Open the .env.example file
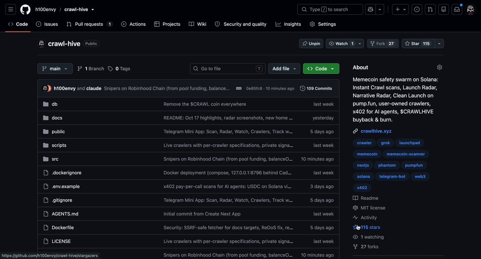 point(66,186)
